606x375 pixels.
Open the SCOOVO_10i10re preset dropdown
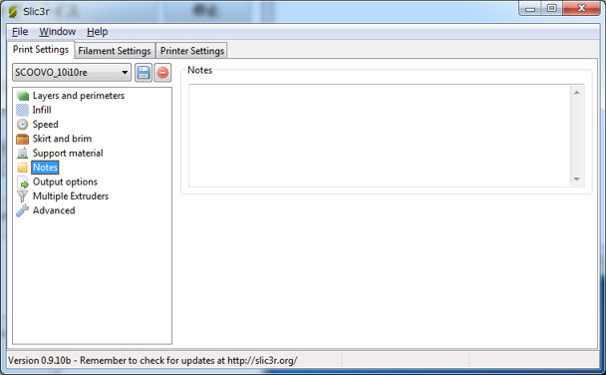coord(72,72)
